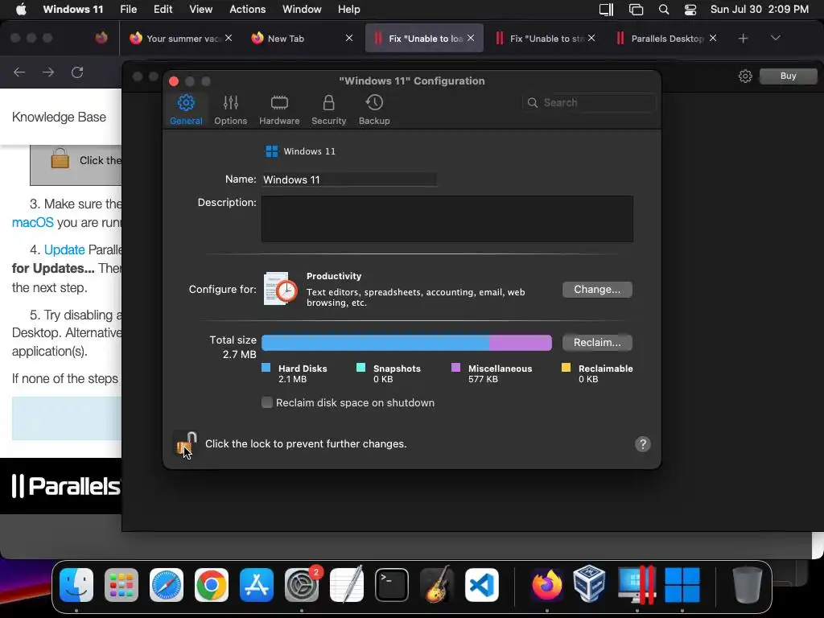Open Spotlight search in menu bar

click(664, 10)
